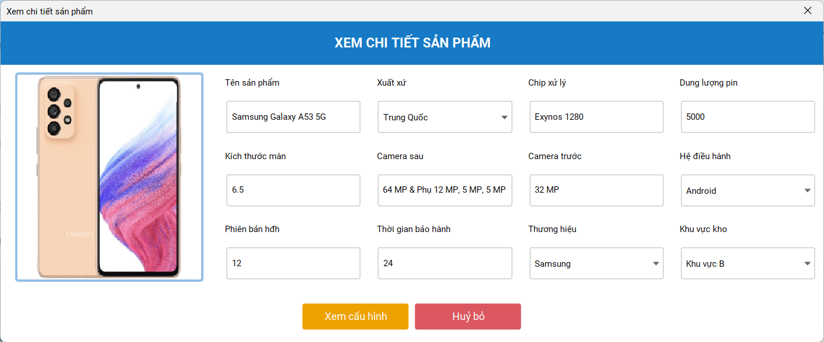Close the Xem chi tiết sản phẩm window
This screenshot has height=342, width=824.
(808, 10)
